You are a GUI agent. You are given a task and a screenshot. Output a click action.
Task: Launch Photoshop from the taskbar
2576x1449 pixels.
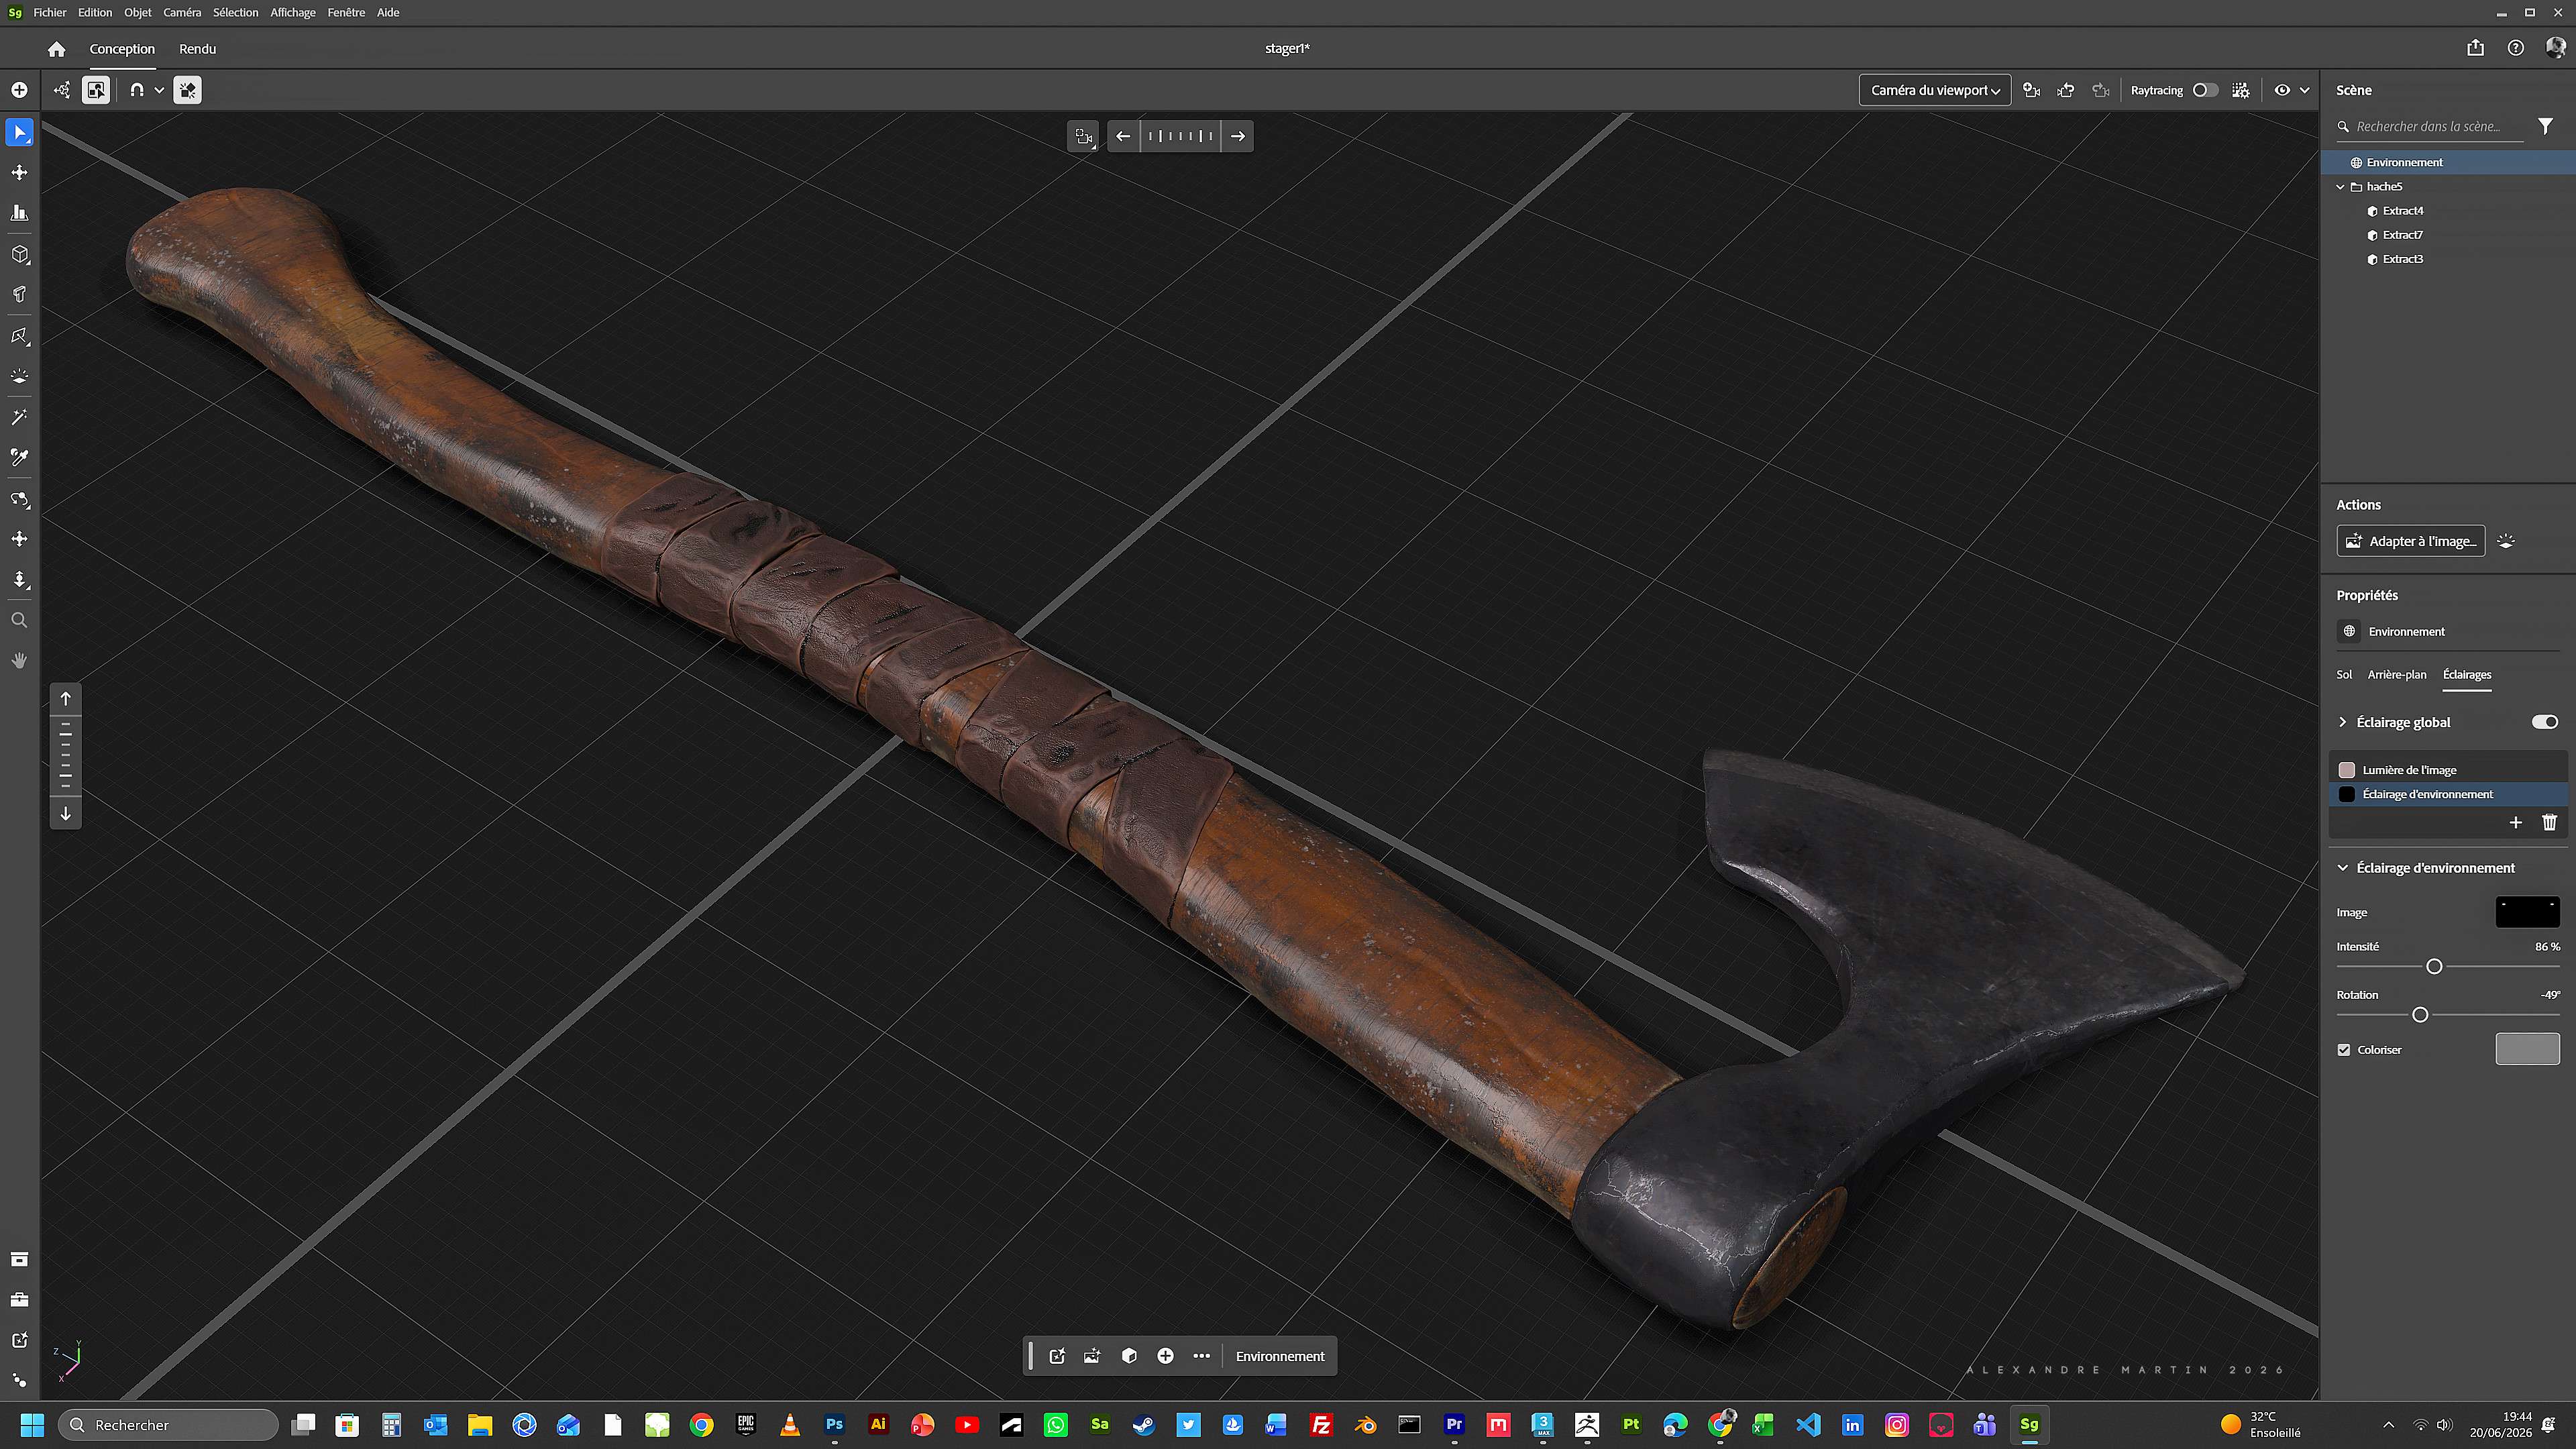click(x=834, y=1424)
